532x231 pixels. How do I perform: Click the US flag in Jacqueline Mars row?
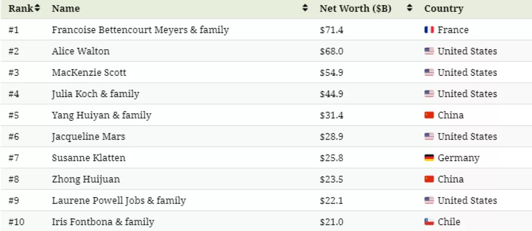pyautogui.click(x=429, y=137)
